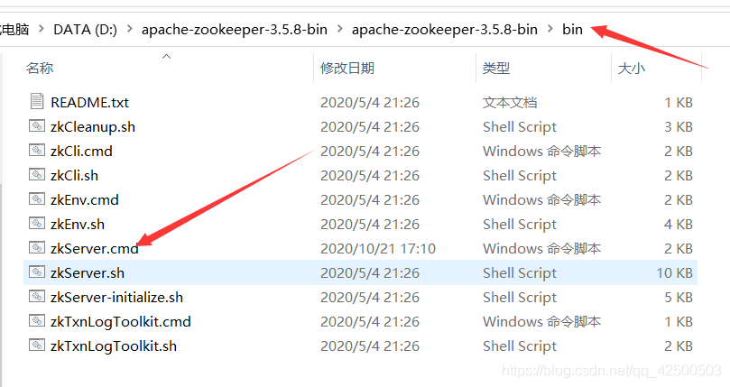Select the zkEnv.sh file name
Screen dimensions: 730x387
(x=78, y=225)
